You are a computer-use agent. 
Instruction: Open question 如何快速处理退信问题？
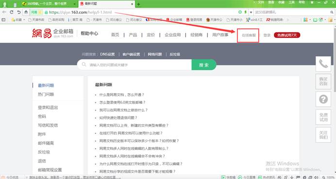tap(118, 118)
